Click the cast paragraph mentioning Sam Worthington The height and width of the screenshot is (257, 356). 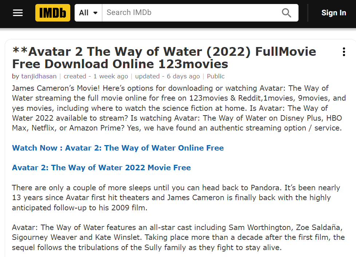tap(178, 237)
